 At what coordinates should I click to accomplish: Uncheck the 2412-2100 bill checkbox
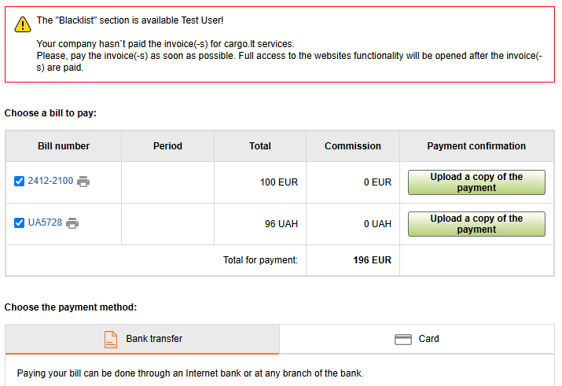click(20, 182)
